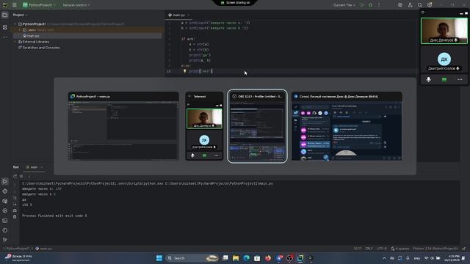Image resolution: width=470 pixels, height=264 pixels.
Task: Open the weather widget on the taskbar
Action: [18, 258]
